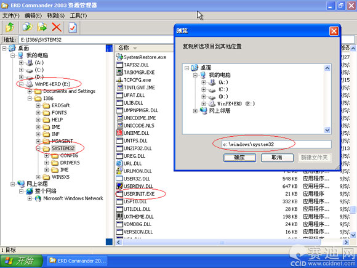
Task: Click the c:\windows\system32 path input field
Action: pyautogui.click(x=276, y=144)
